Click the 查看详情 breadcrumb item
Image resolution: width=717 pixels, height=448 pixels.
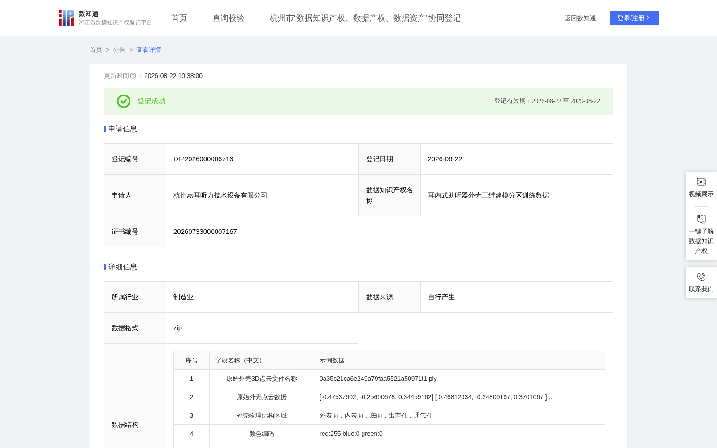pos(149,50)
